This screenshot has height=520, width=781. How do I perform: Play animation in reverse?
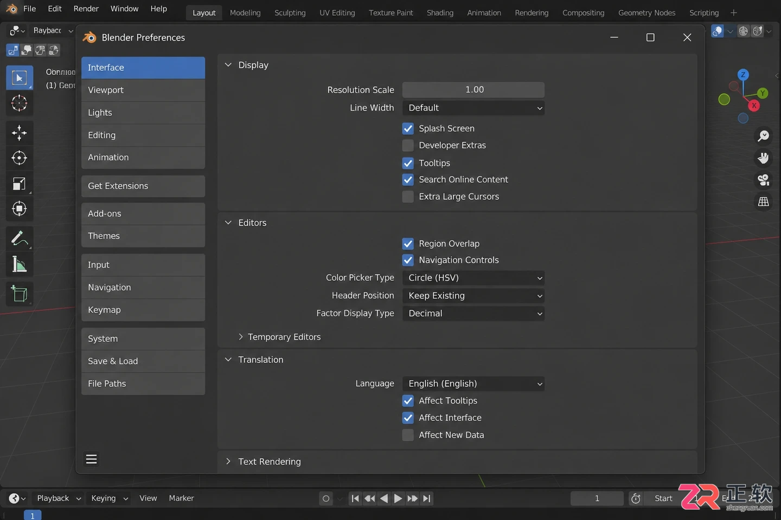tap(384, 498)
